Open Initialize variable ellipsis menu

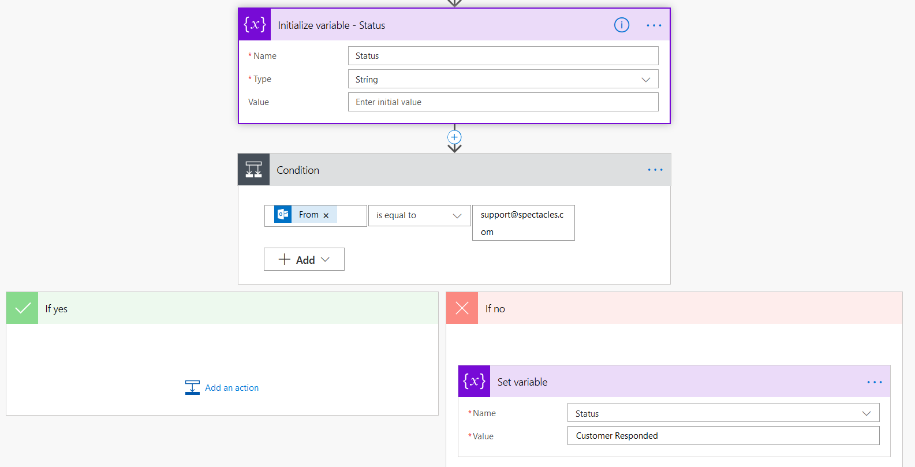click(653, 25)
